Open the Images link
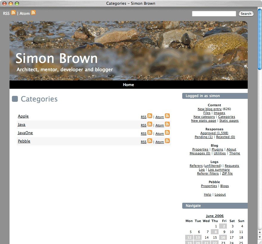Image resolution: width=262 pixels, height=244 pixels. pos(219,113)
